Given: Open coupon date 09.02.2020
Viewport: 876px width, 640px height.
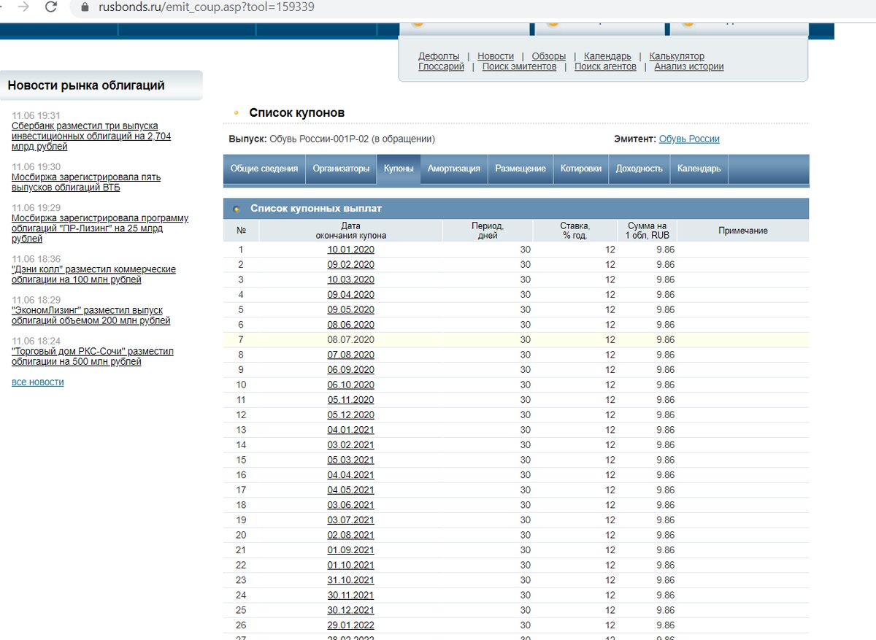Looking at the screenshot, I should (x=350, y=264).
